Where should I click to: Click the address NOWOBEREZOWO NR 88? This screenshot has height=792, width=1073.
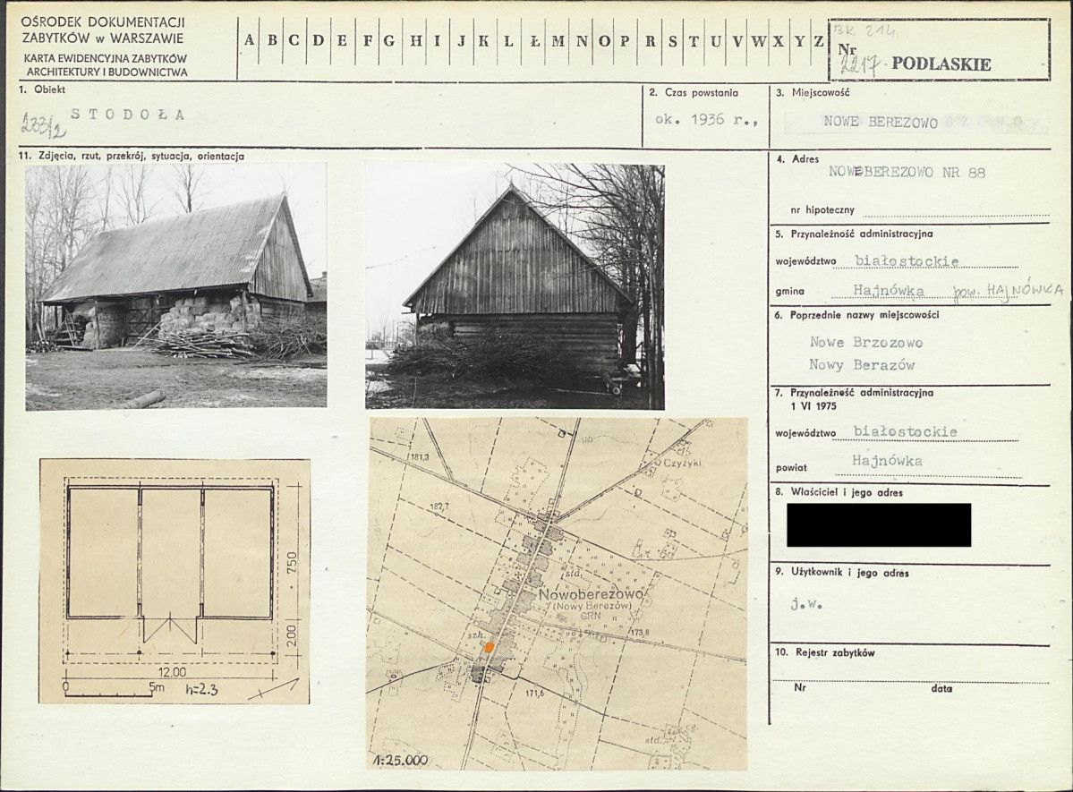click(x=907, y=173)
